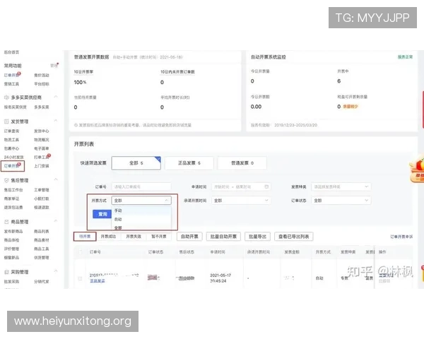Open 售后工作台 in sidebar

click(13, 190)
